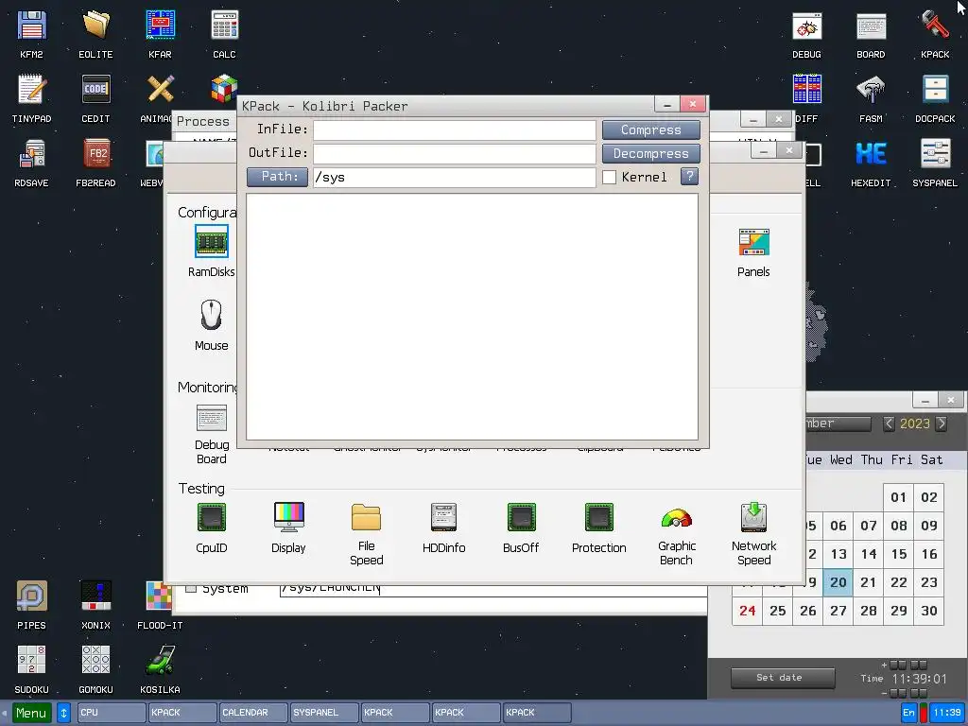968x726 pixels.
Task: Focus the OutFile input field
Action: (x=455, y=153)
